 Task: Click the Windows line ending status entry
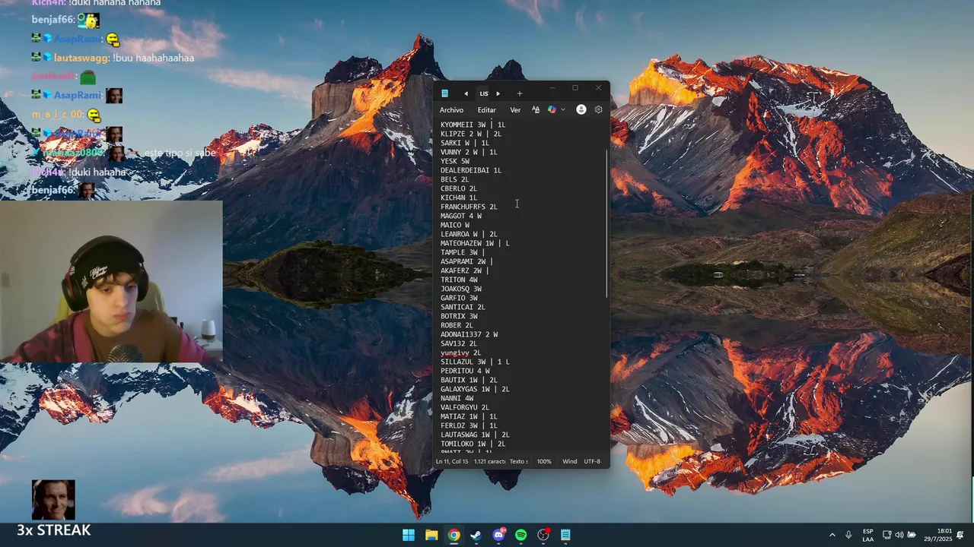tap(570, 461)
